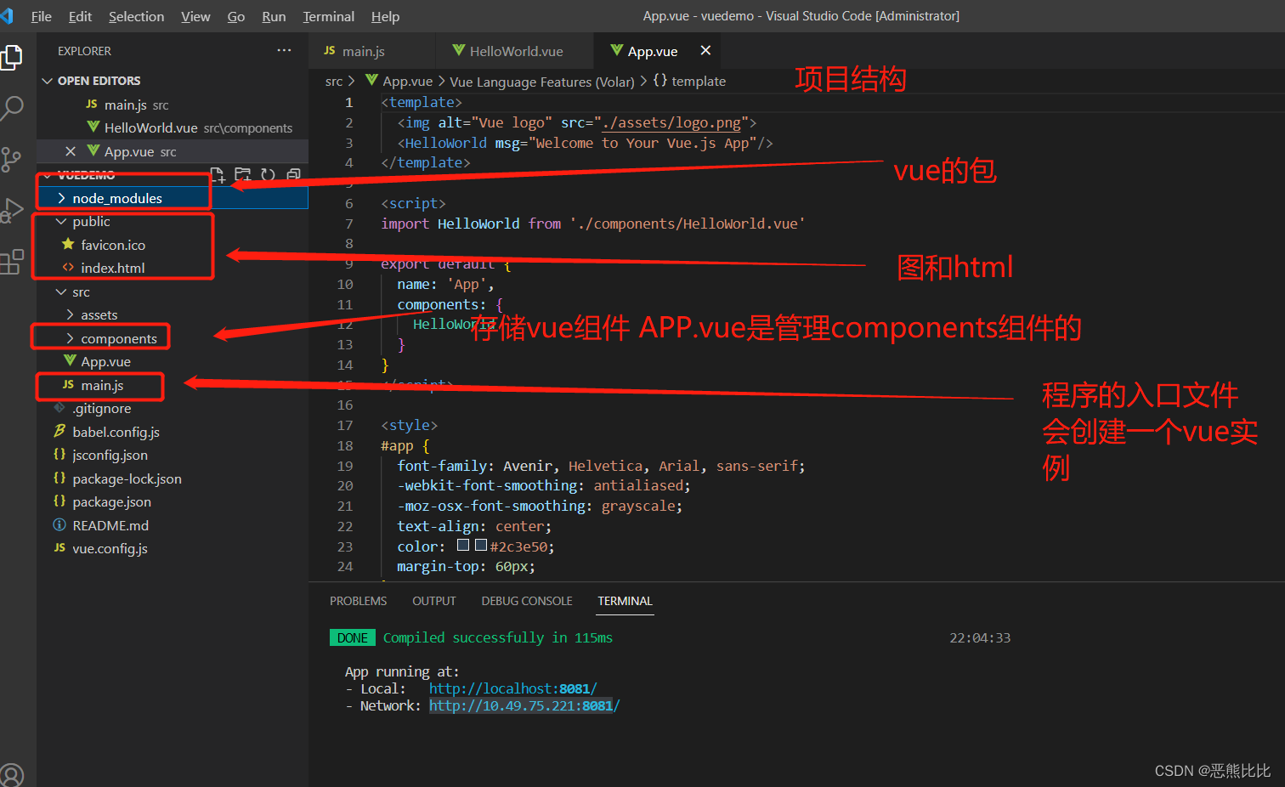The image size is (1285, 787).
Task: Open the File menu
Action: point(41,16)
